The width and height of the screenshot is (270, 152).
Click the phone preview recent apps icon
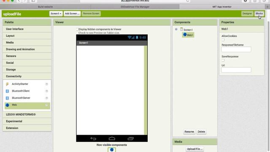click(x=130, y=138)
